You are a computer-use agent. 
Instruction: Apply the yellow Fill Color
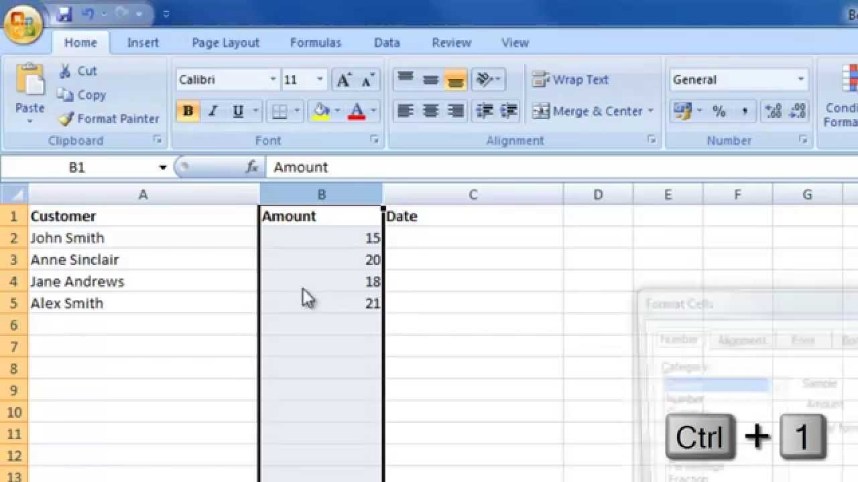pyautogui.click(x=322, y=111)
